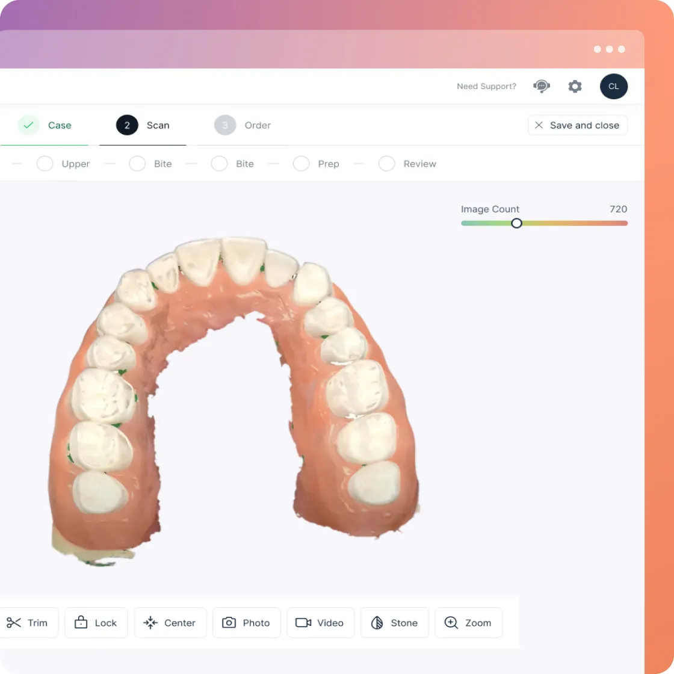Click Save and close

pos(577,125)
